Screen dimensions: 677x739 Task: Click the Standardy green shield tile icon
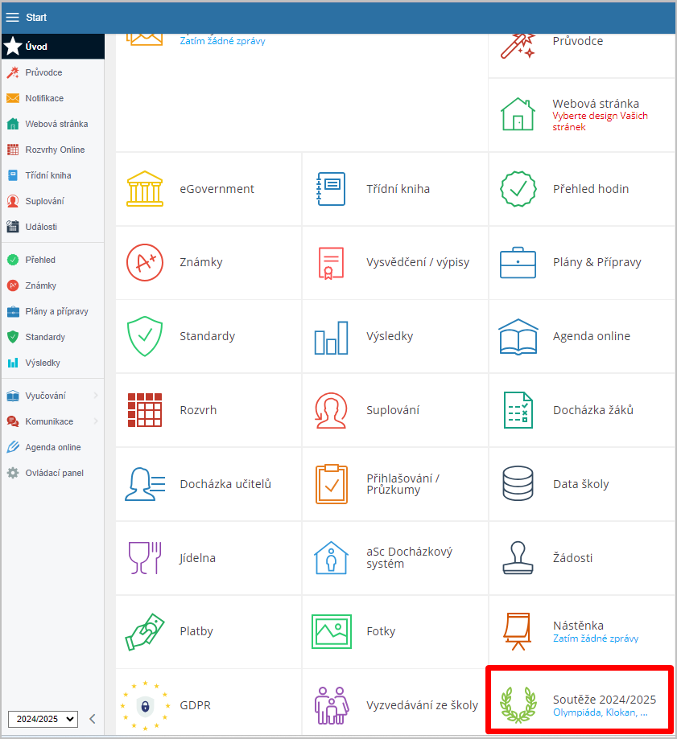tap(145, 336)
